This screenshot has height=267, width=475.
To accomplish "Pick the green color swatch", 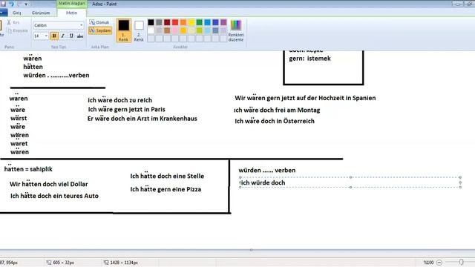I will [200, 22].
